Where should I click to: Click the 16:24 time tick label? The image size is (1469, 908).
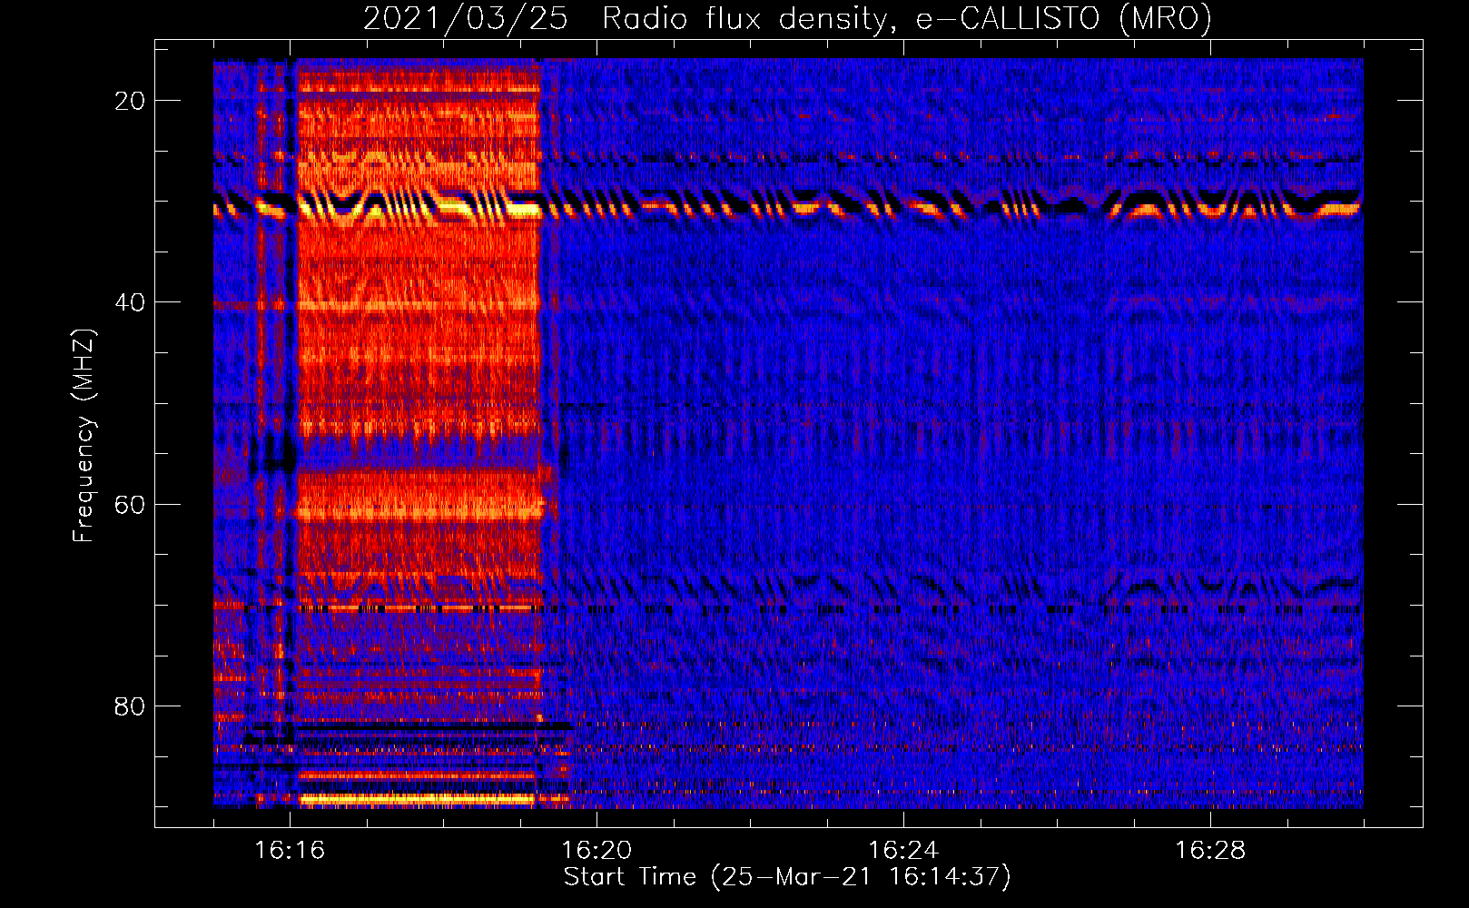coord(903,851)
